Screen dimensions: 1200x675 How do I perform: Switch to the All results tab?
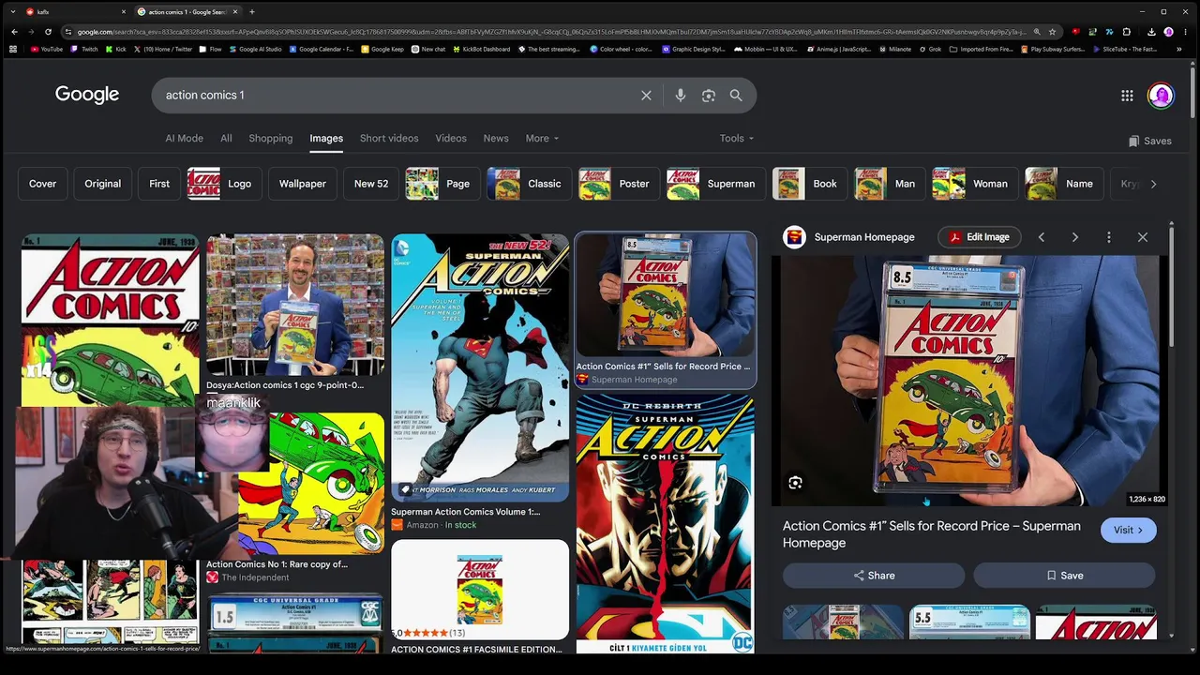click(x=226, y=139)
